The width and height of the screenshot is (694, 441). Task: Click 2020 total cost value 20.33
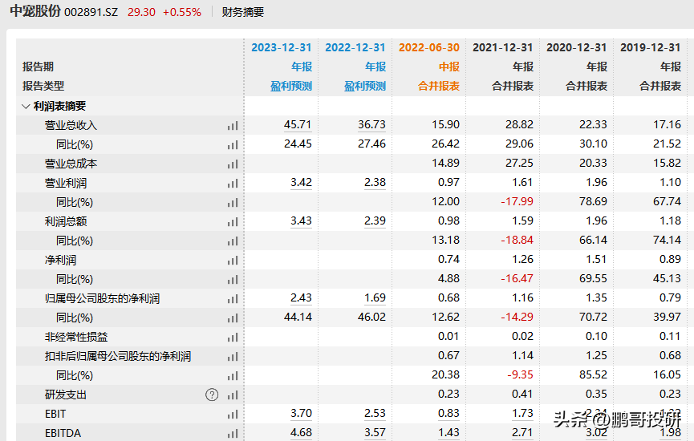[593, 164]
